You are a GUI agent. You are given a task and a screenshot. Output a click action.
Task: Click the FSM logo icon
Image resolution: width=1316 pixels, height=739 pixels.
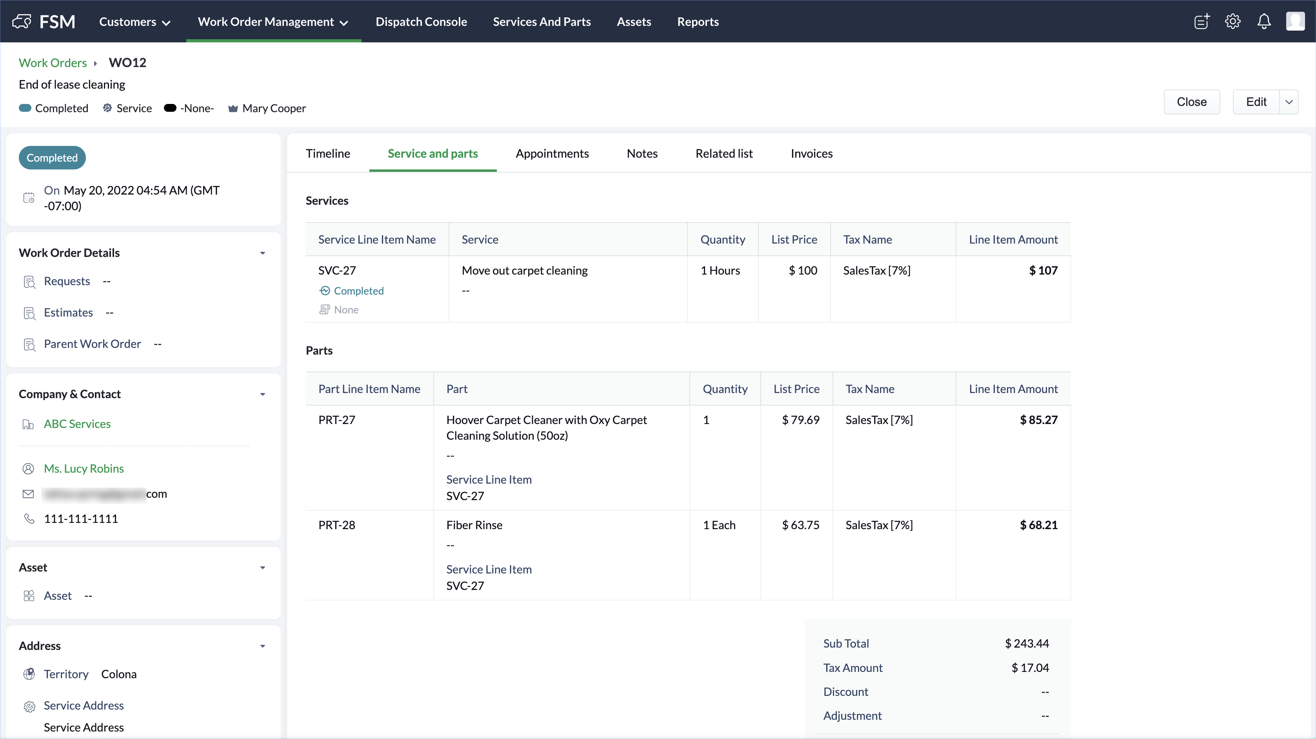point(22,22)
